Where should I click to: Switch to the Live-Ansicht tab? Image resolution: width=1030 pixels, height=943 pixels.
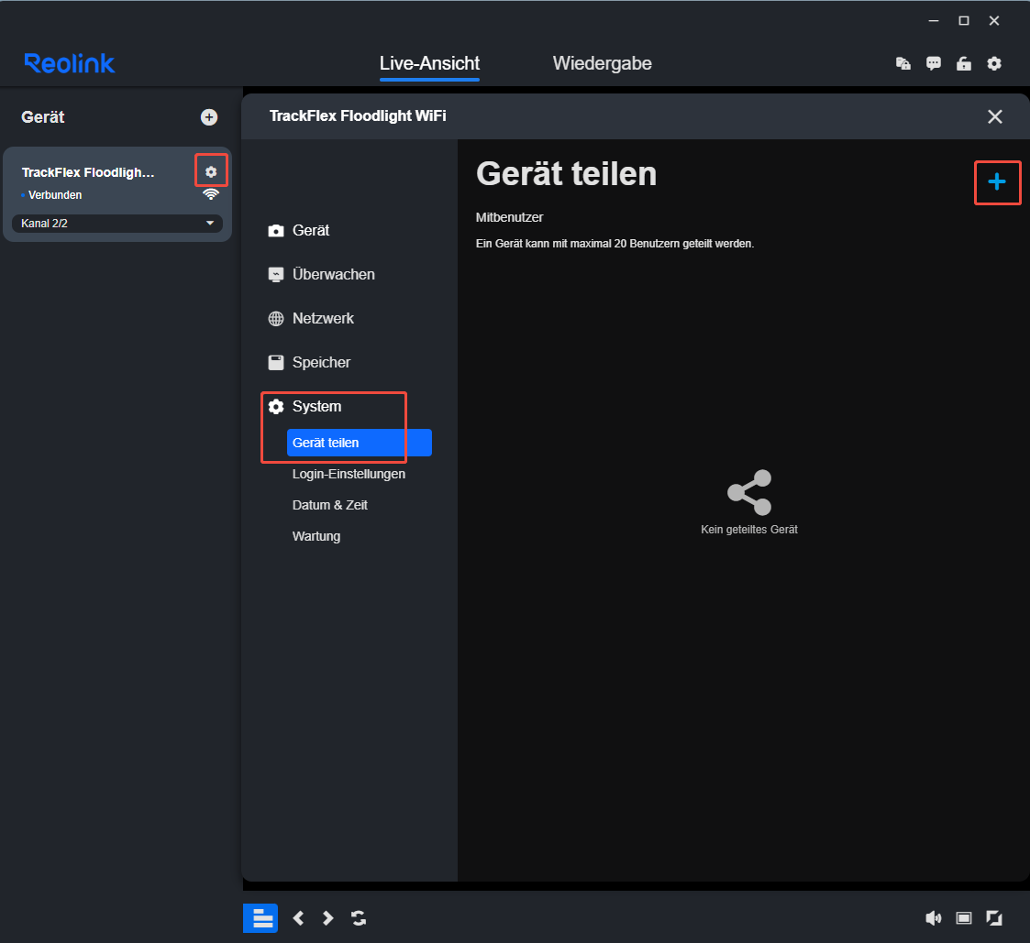(x=429, y=63)
